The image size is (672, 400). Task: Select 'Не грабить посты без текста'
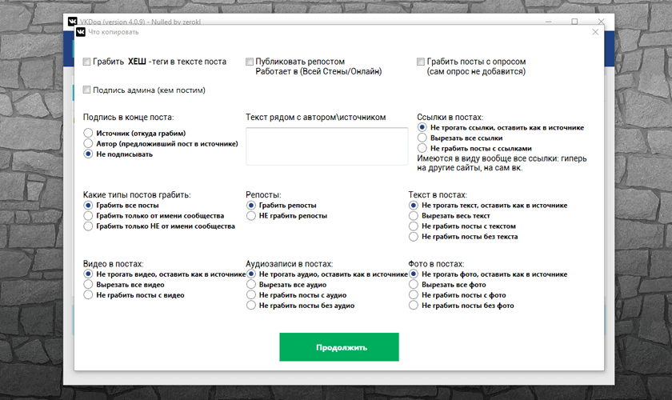click(413, 237)
